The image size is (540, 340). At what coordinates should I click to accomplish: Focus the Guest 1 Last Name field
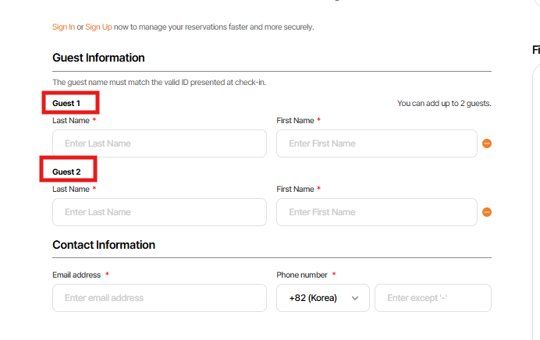[x=159, y=143]
